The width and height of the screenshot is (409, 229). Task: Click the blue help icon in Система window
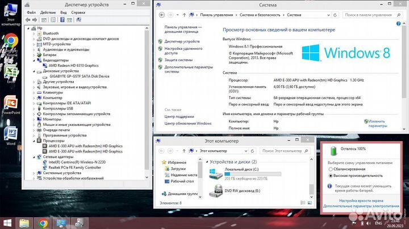[398, 24]
